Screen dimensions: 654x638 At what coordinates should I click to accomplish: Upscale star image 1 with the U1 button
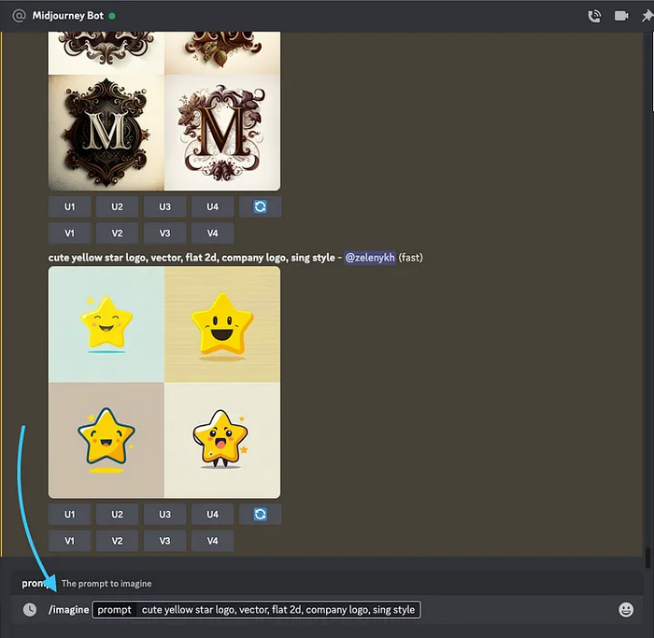point(70,514)
